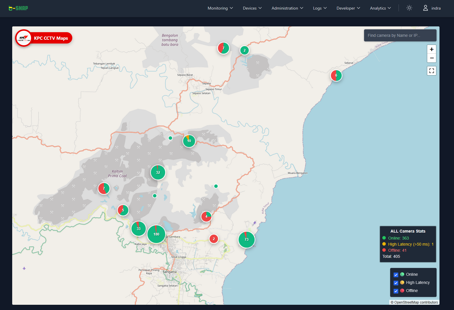Expand the Analytics dropdown
The width and height of the screenshot is (454, 310).
380,8
